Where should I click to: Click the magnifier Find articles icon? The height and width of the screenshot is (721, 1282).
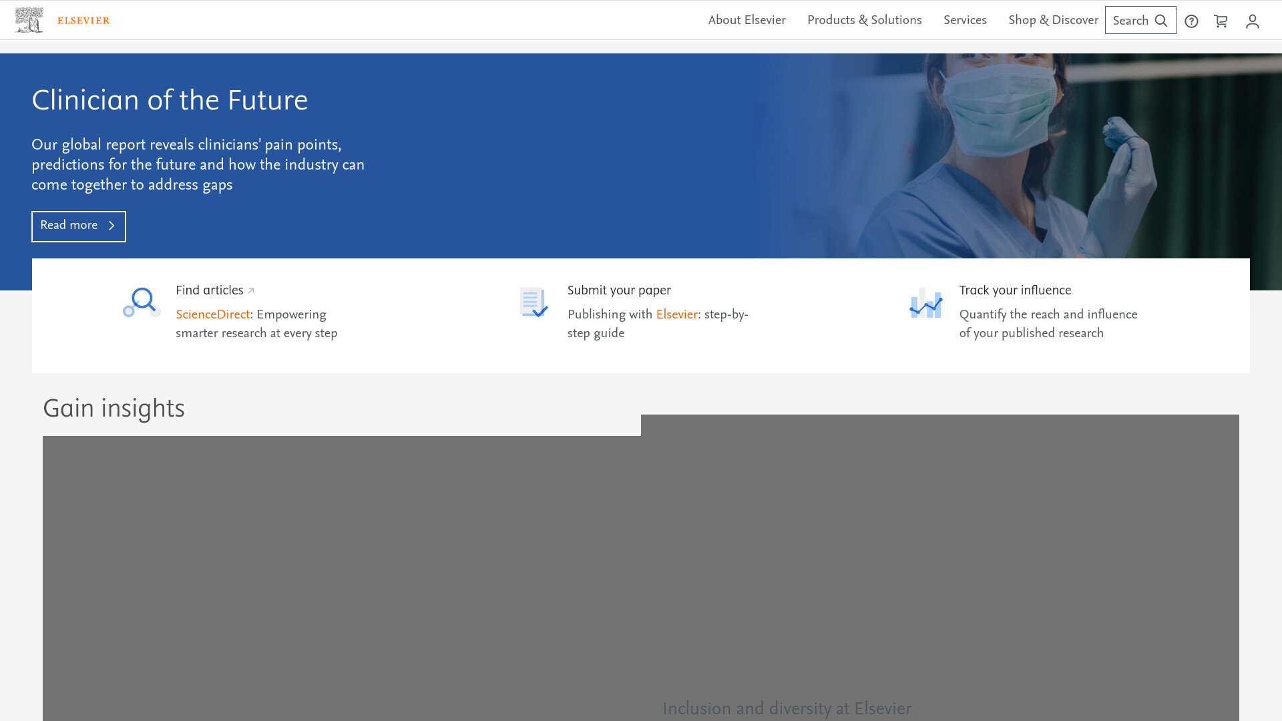[142, 302]
